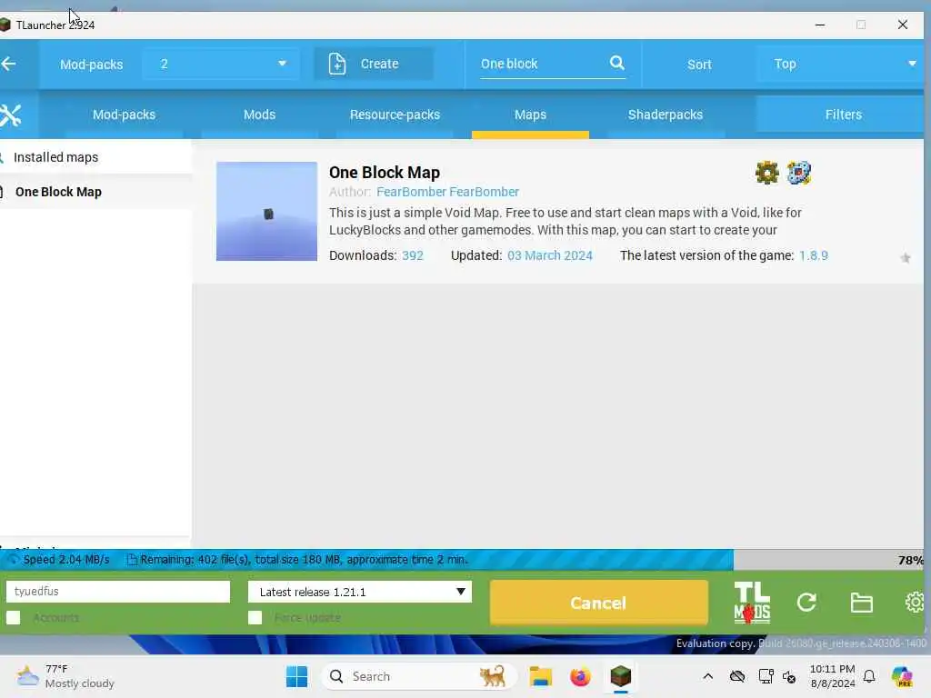The image size is (931, 698).
Task: Click the 03 March 2024 updated date
Action: tap(550, 255)
